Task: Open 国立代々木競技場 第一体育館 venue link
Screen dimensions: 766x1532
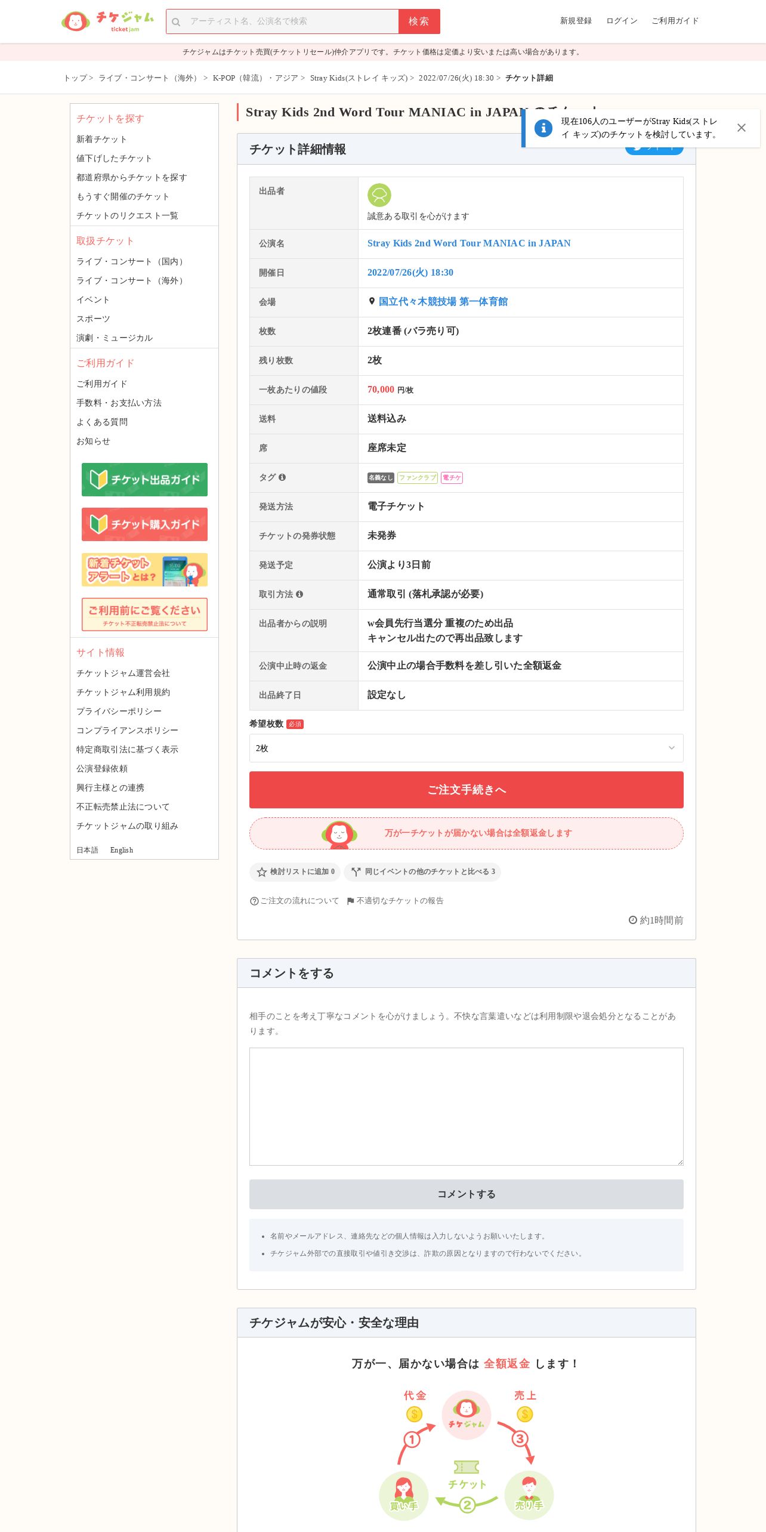Action: [x=443, y=302]
